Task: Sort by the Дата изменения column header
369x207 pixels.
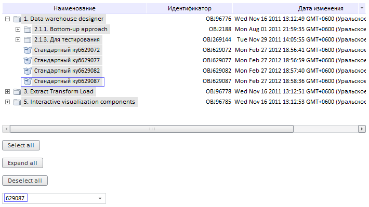Action: pos(321,8)
